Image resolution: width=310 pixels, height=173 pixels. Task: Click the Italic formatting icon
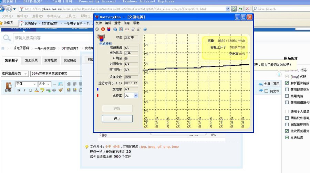tap(25, 90)
